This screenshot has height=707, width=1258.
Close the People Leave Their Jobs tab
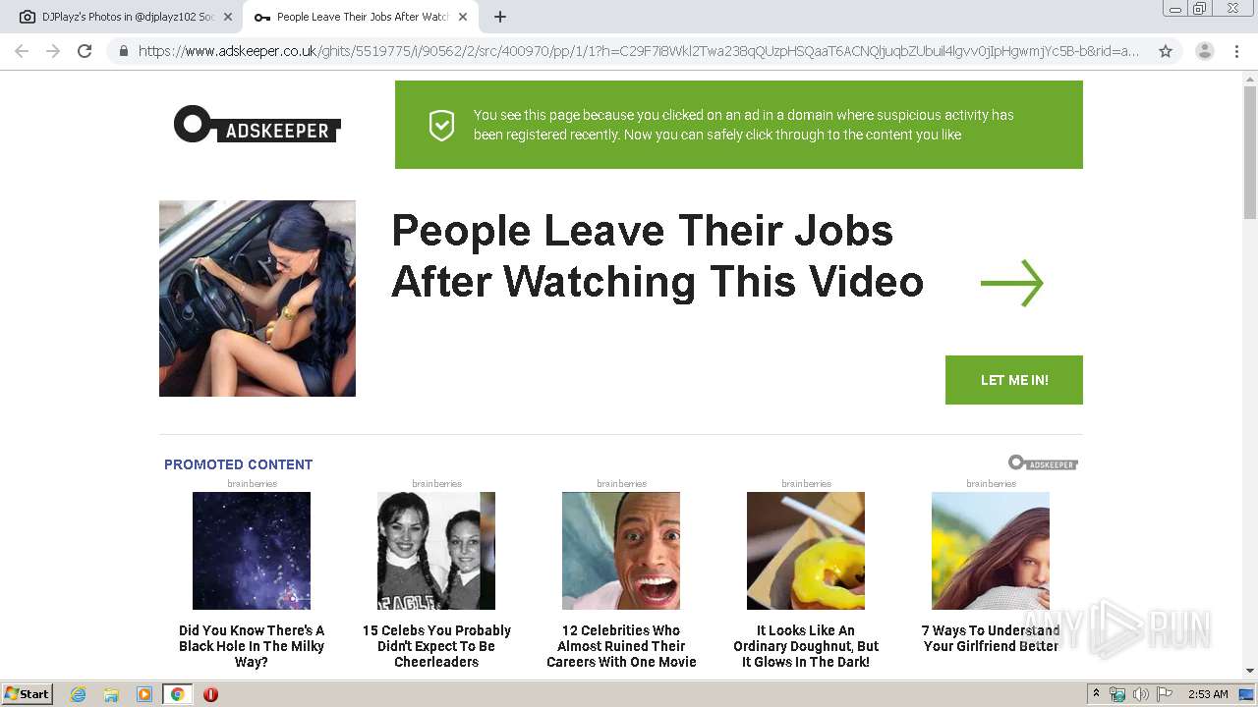(463, 17)
